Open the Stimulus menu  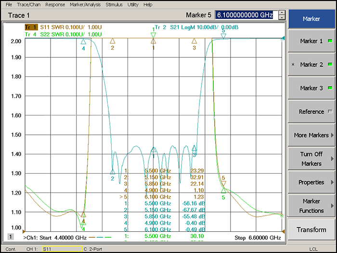(114, 4)
